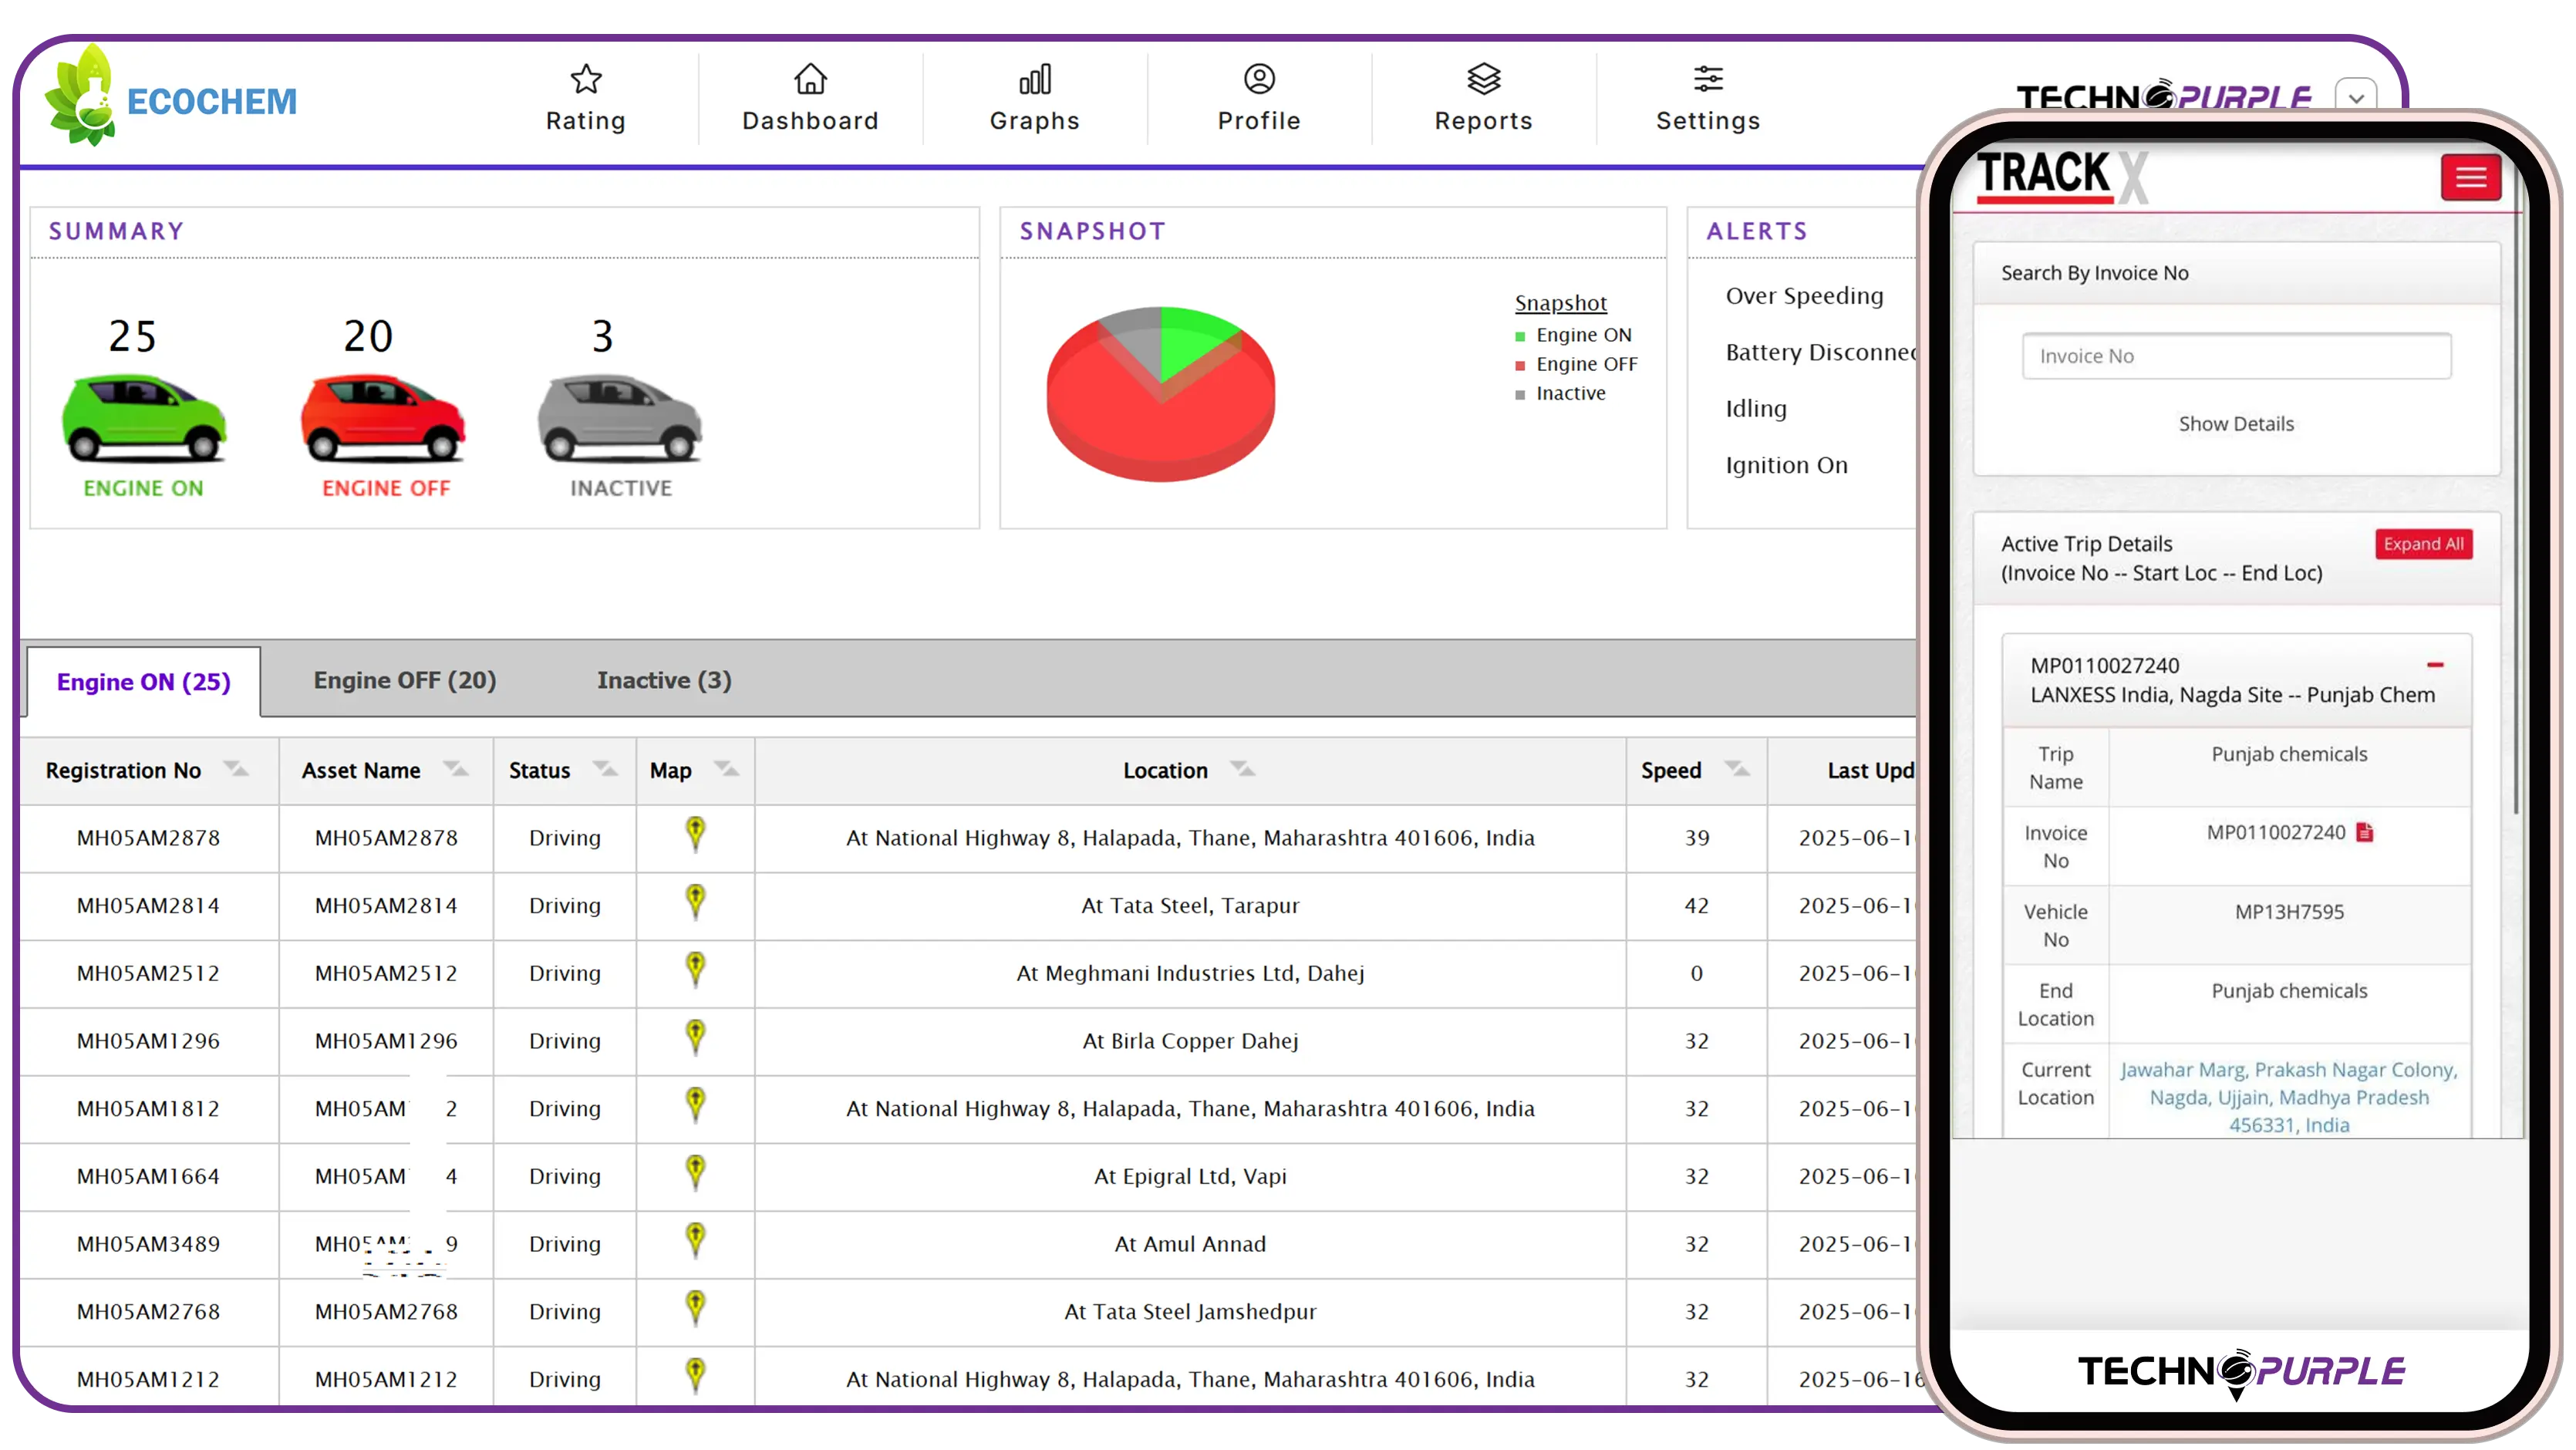
Task: Click the map pin for MH05AM2768
Action: 695,1309
